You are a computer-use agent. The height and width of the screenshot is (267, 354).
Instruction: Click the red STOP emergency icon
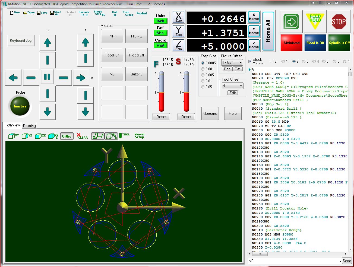339,22
